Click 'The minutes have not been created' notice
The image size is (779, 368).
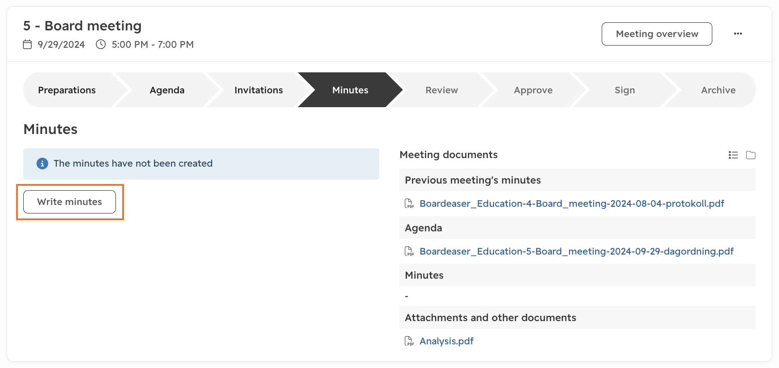201,164
